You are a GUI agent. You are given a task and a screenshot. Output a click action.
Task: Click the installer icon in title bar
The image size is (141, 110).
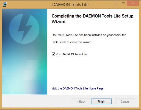click(5, 4)
